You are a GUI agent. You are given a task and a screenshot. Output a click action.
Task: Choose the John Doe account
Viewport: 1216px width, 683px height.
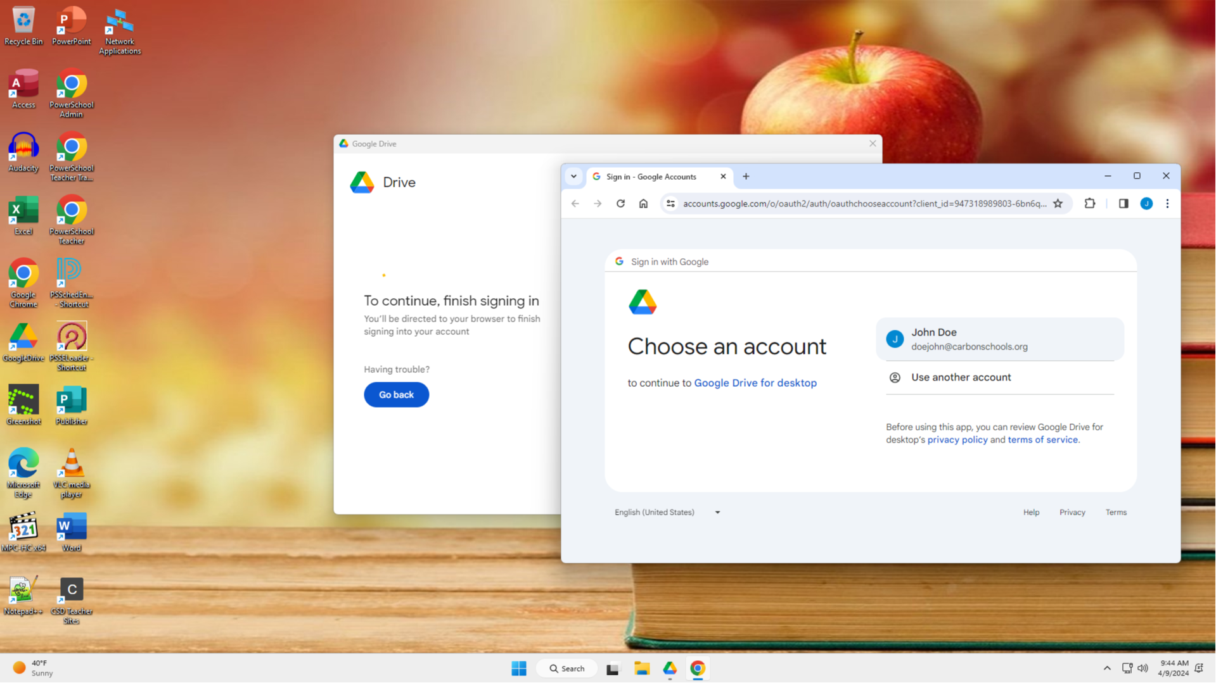pyautogui.click(x=1000, y=339)
